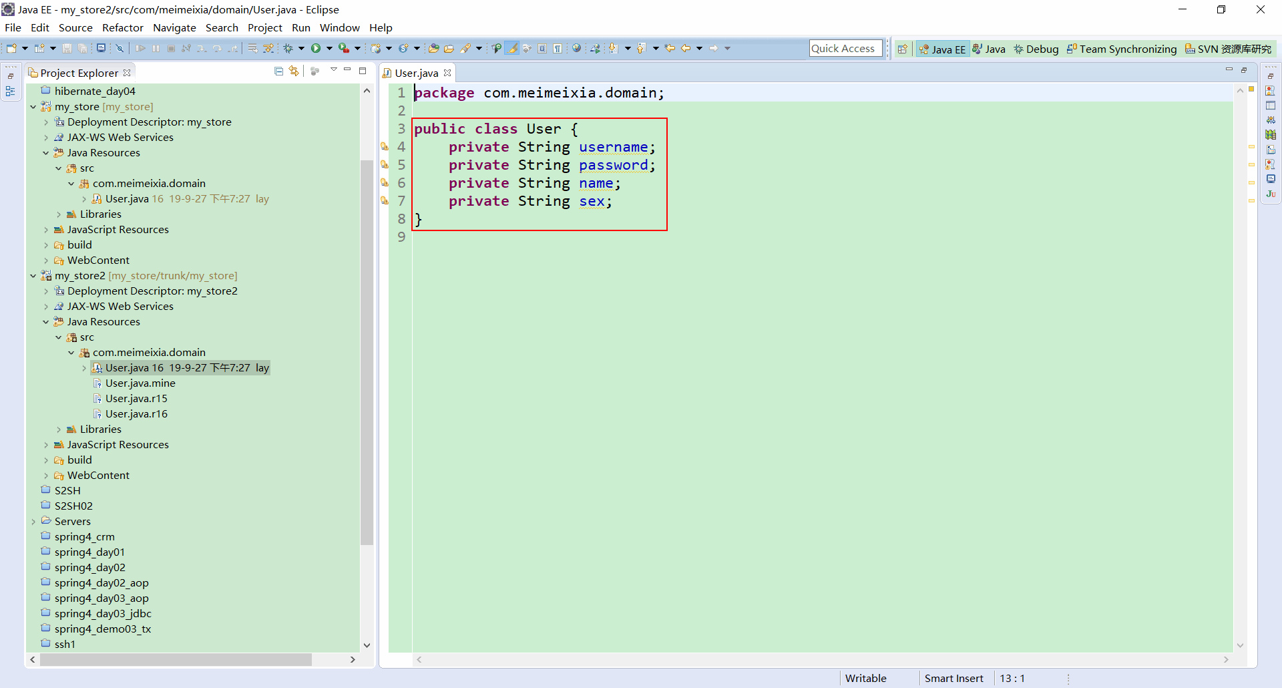This screenshot has width=1282, height=688.
Task: Toggle Skip All Breakpoints
Action: [120, 48]
